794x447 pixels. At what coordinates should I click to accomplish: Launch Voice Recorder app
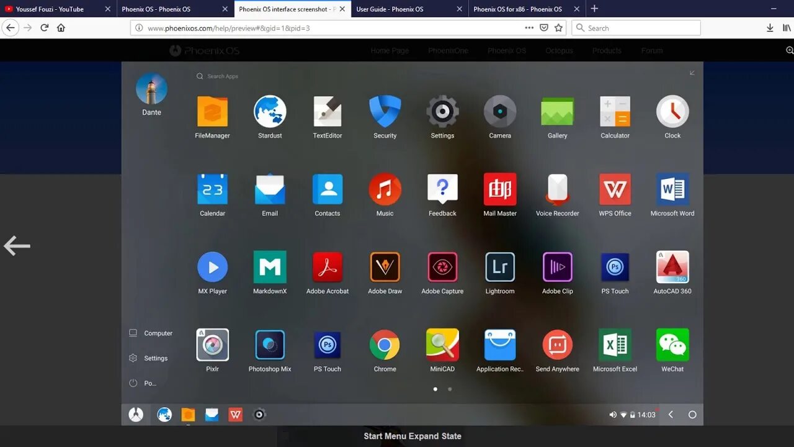click(x=557, y=189)
